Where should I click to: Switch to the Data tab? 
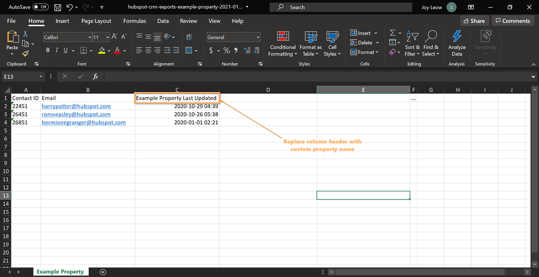point(163,21)
